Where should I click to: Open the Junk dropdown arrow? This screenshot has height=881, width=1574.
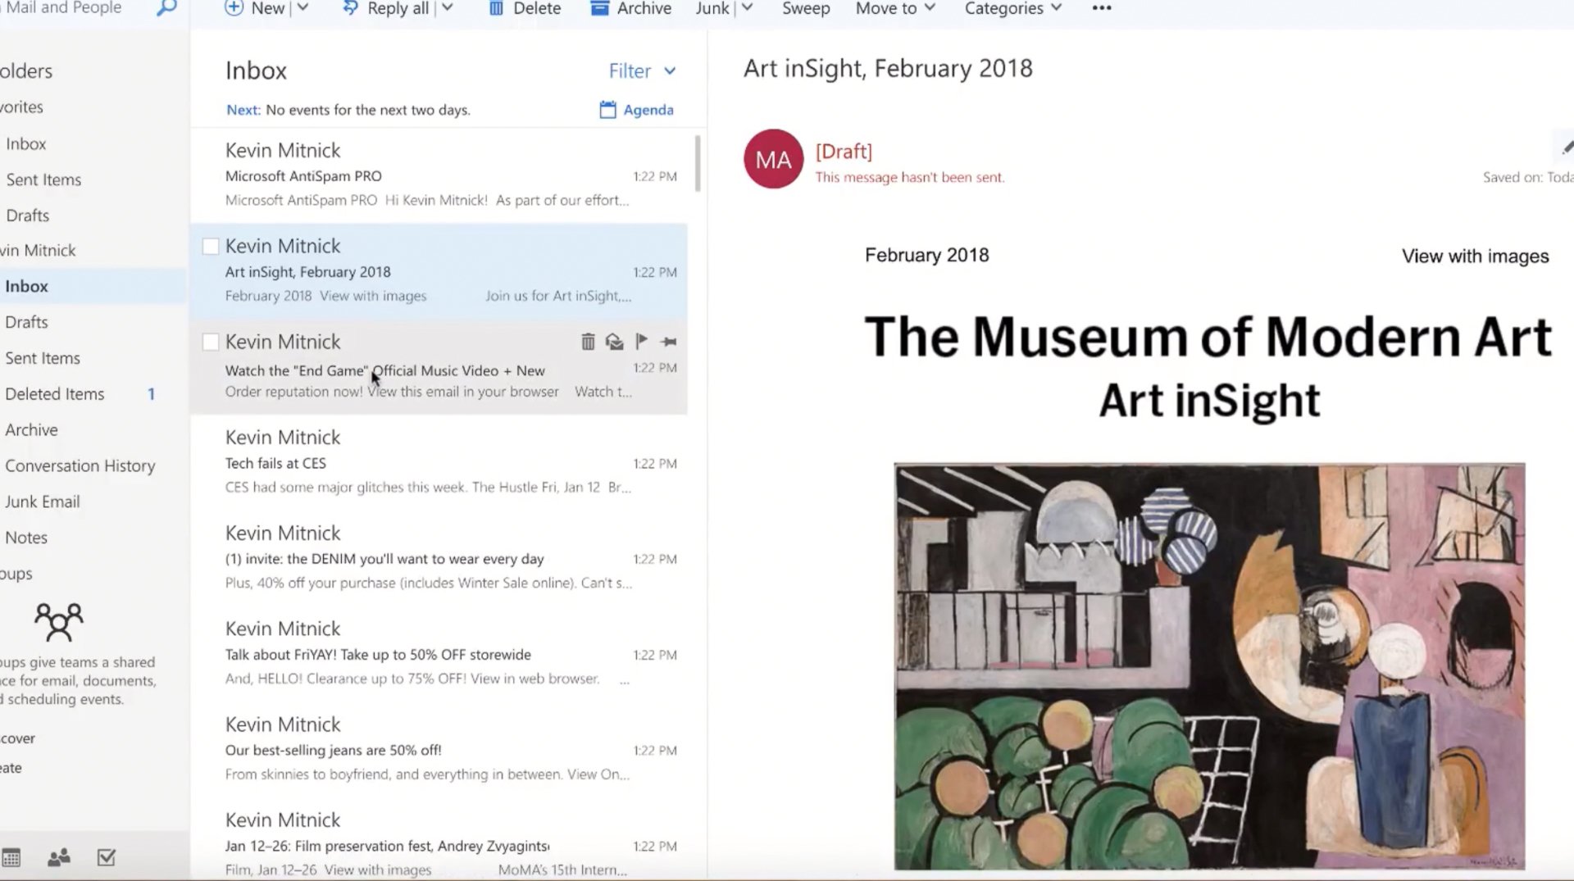pos(747,8)
